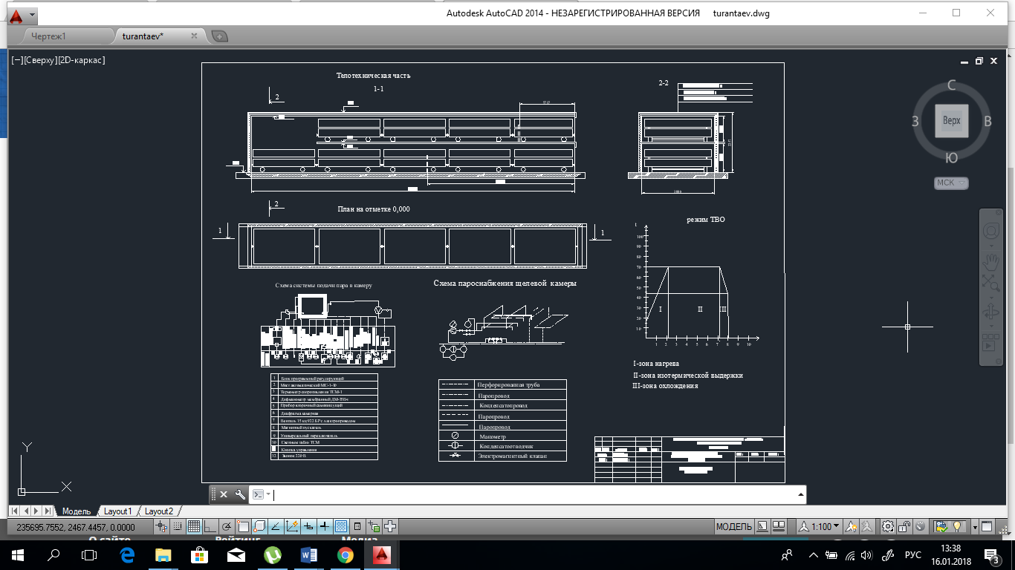Switch to the Layout2 tab
Viewport: 1015px width, 570px height.
pyautogui.click(x=159, y=511)
